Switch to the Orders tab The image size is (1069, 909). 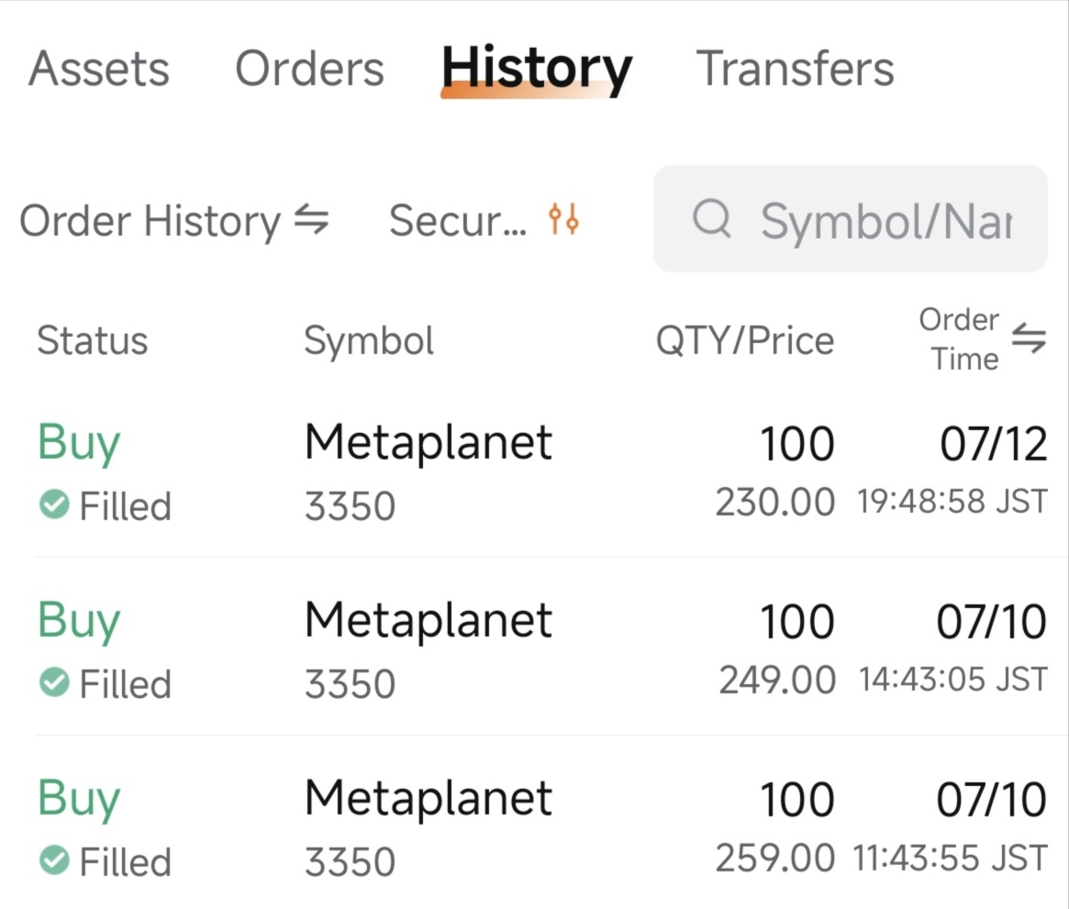click(310, 69)
